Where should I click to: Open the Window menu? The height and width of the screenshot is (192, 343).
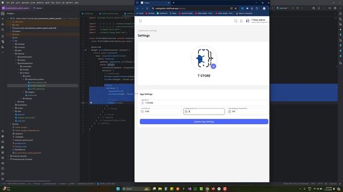tap(69, 3)
